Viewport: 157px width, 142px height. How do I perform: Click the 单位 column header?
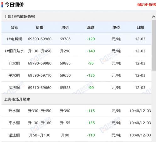click(116, 28)
